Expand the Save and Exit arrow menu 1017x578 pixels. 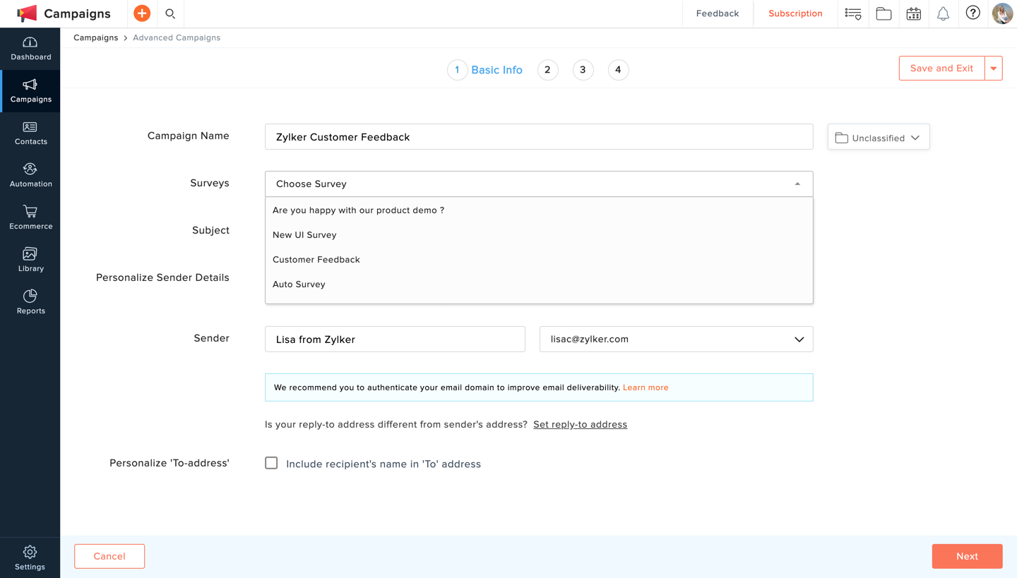pos(993,68)
